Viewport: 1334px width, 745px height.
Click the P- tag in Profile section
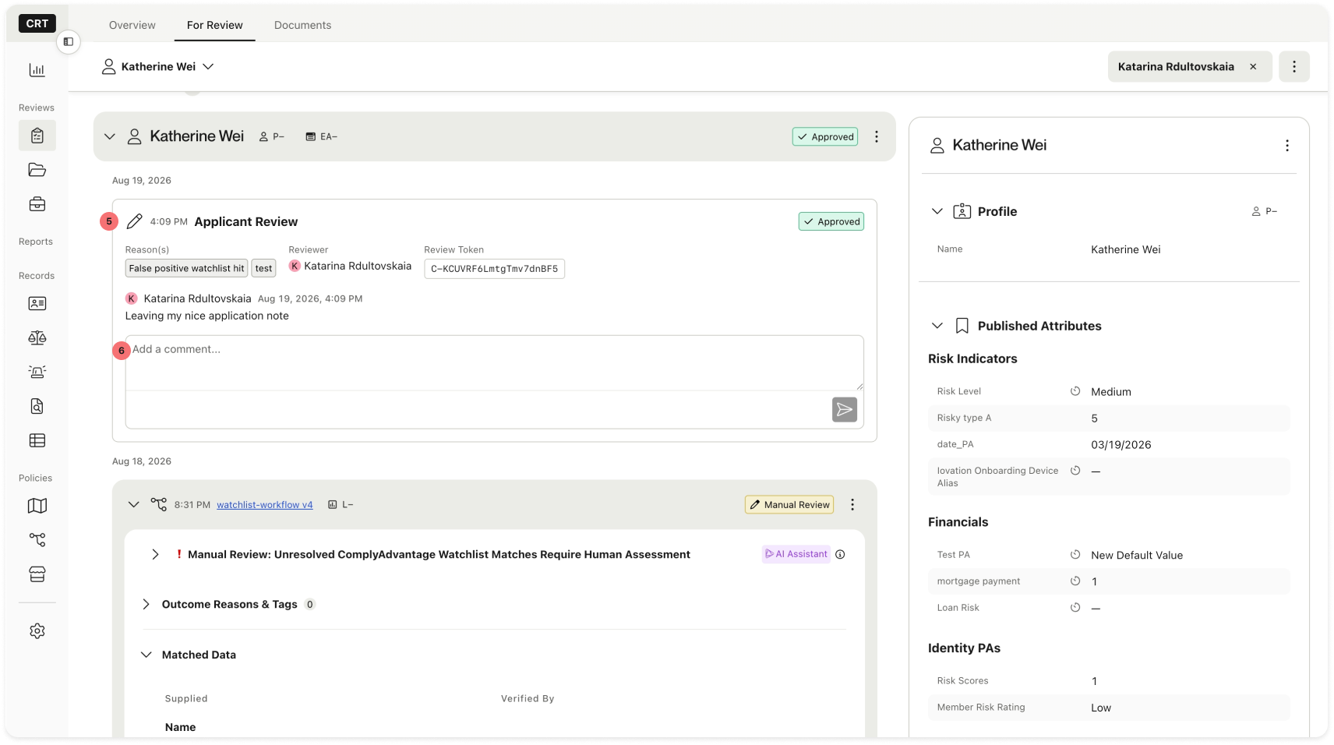pos(1264,211)
